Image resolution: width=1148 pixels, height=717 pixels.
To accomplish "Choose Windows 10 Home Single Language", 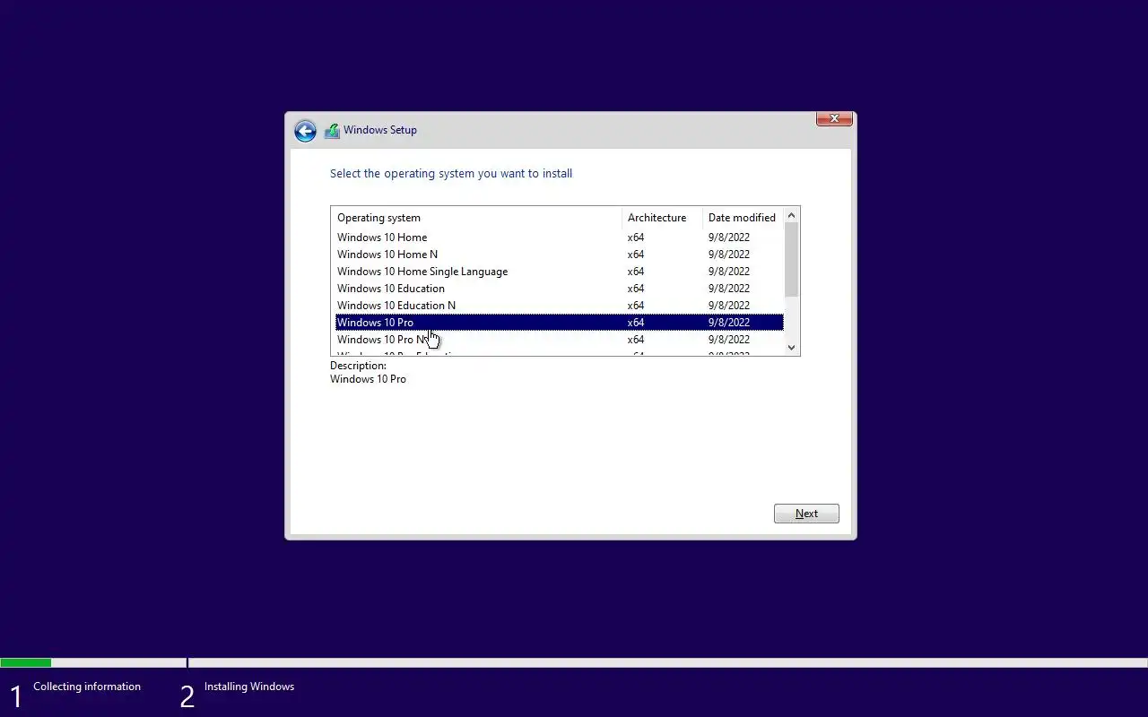I will tap(559, 272).
